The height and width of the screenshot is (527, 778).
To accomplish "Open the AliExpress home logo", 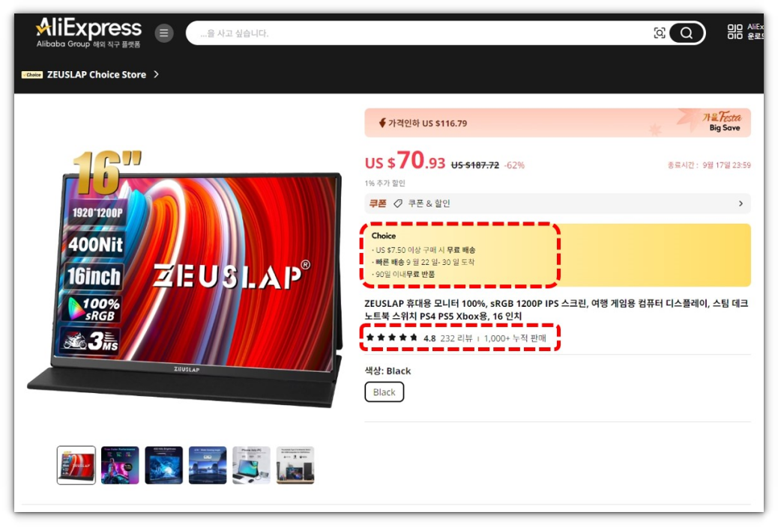I will (x=88, y=32).
